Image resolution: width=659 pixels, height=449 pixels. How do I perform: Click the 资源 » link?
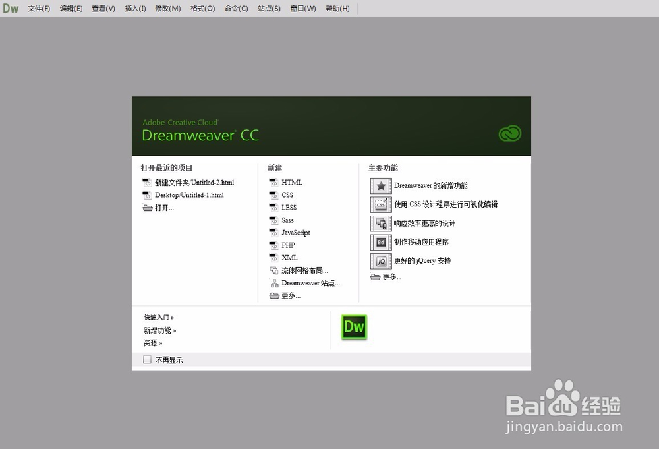pyautogui.click(x=153, y=343)
